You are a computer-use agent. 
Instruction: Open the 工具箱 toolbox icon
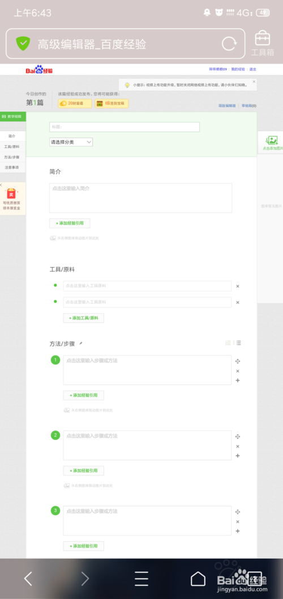coord(263,43)
